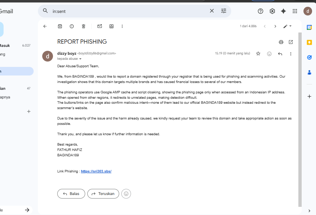Show advanced search options
The width and height of the screenshot is (316, 215).
224,11
